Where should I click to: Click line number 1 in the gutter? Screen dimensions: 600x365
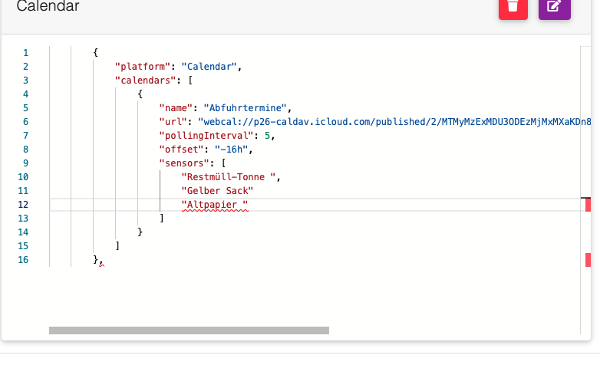[26, 53]
